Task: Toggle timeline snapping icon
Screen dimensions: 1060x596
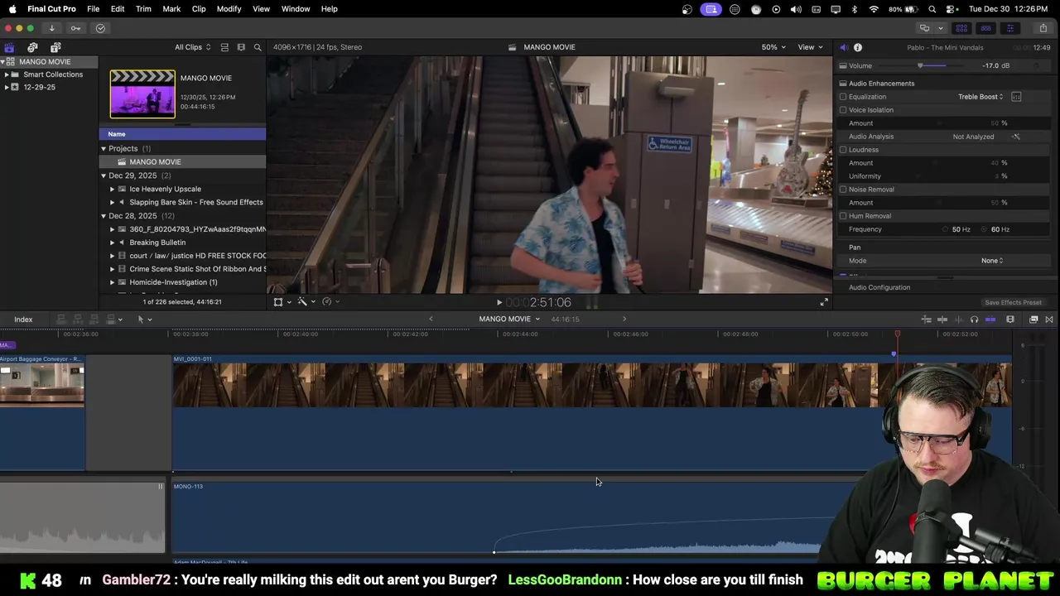Action: pyautogui.click(x=990, y=320)
